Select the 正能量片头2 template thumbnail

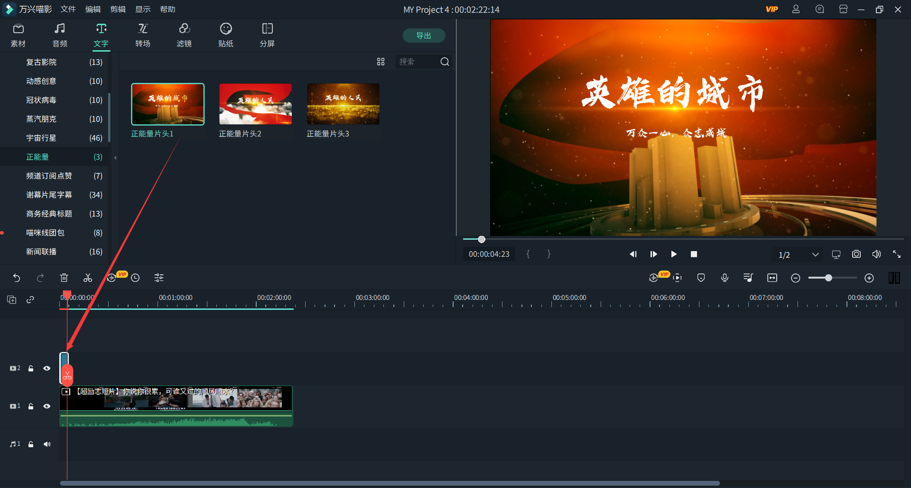[x=255, y=104]
